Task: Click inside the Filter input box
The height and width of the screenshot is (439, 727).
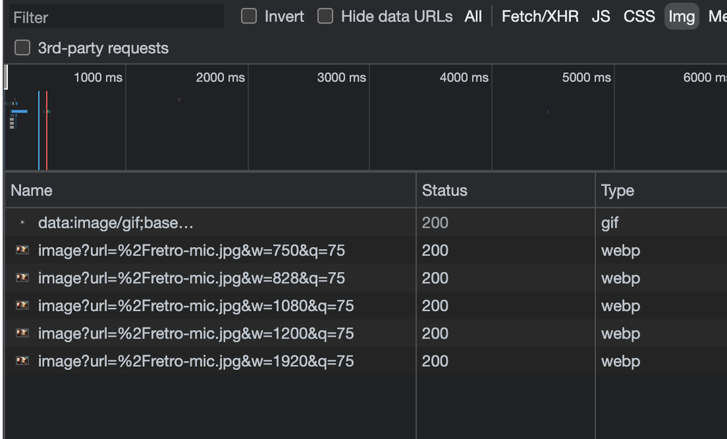Action: [114, 16]
